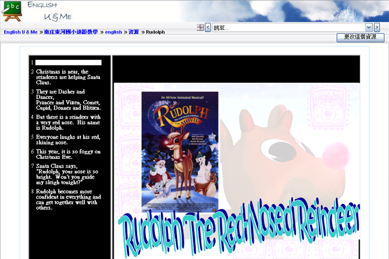
Task: Select slide 1 blank title in outline
Action: (68, 62)
